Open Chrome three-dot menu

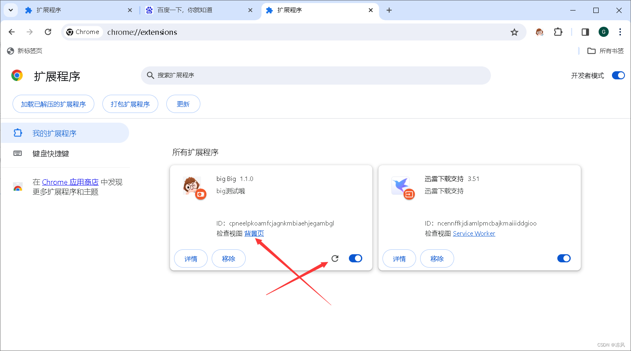(x=620, y=32)
